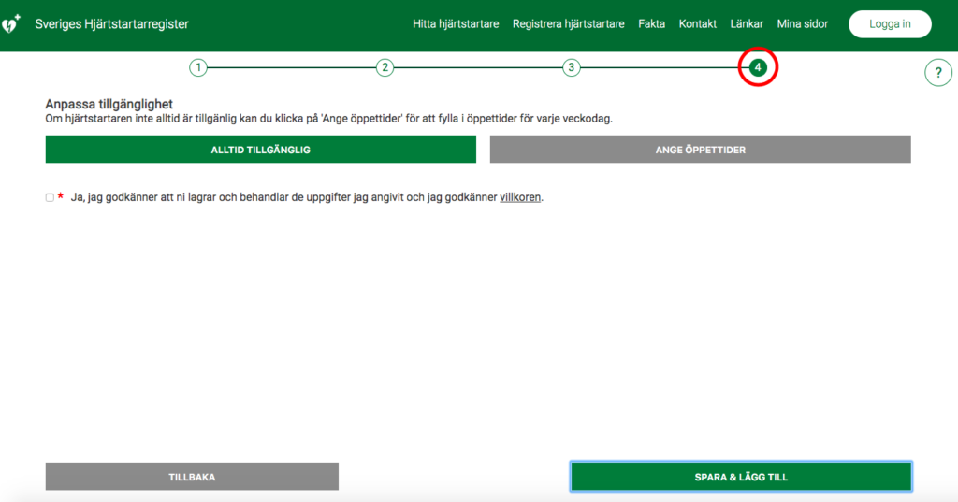This screenshot has width=958, height=502.
Task: Click the Tillbaka button
Action: (192, 477)
